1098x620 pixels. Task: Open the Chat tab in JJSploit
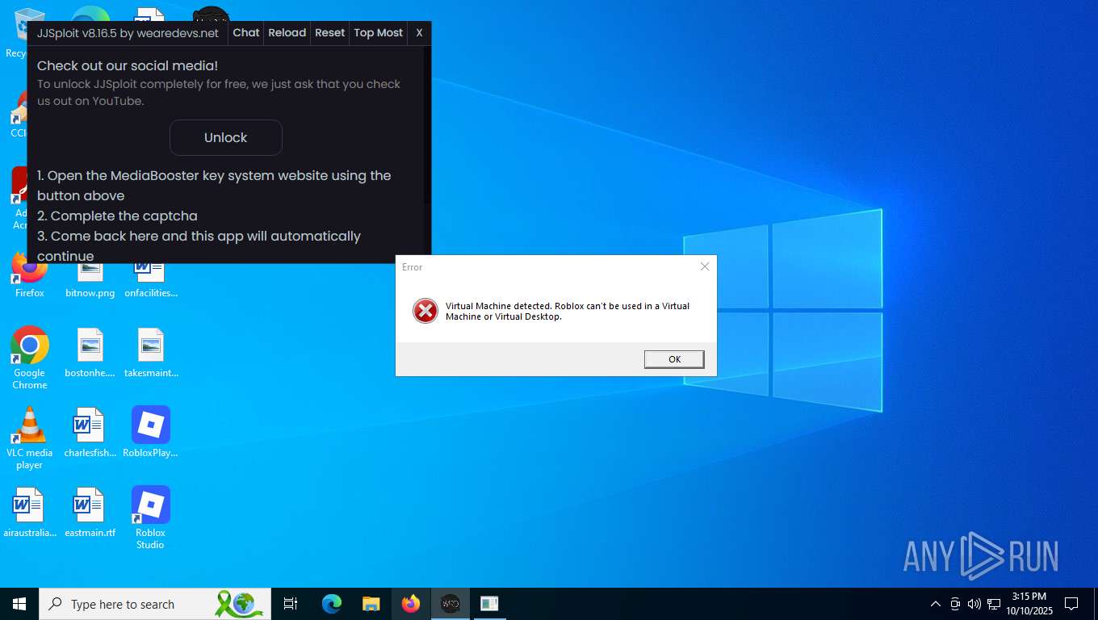pyautogui.click(x=246, y=33)
